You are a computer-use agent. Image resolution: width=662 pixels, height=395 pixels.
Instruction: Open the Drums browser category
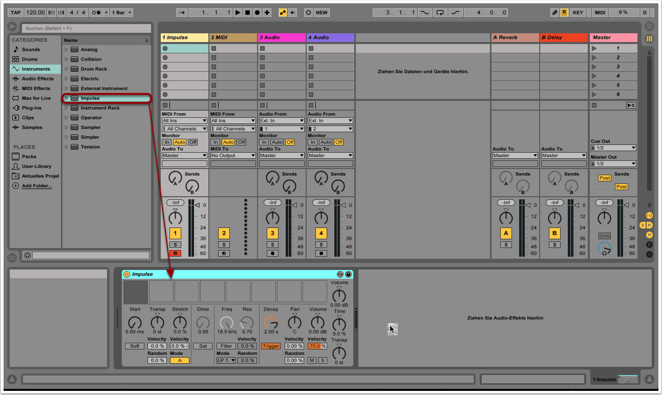28,59
